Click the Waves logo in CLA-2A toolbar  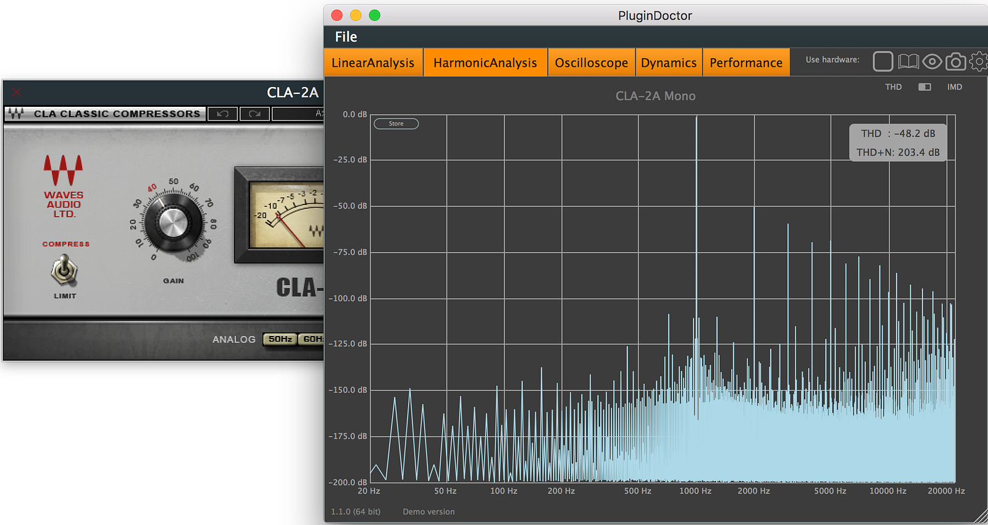(16, 114)
